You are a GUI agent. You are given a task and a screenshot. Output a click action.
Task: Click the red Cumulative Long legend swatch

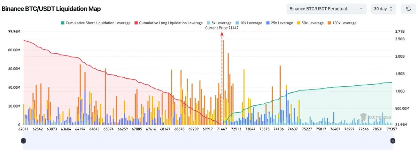pos(136,23)
